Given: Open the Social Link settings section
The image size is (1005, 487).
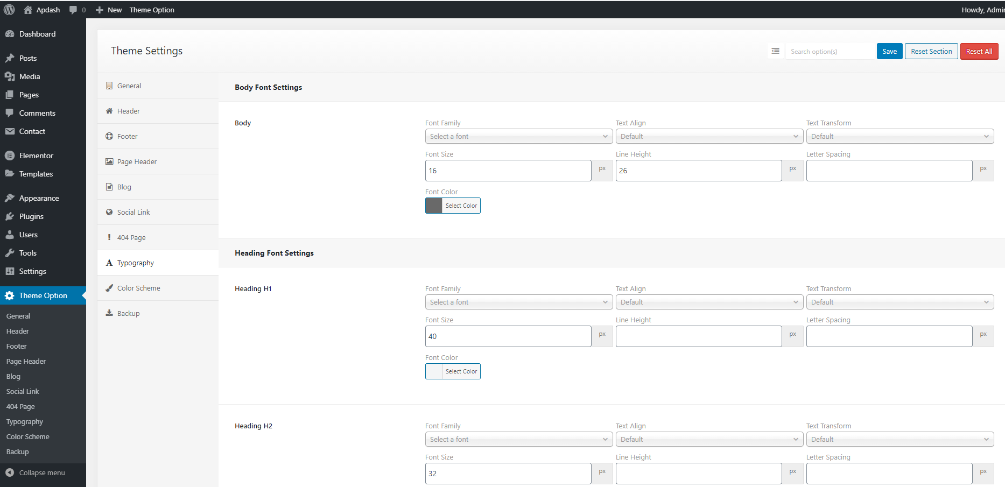Looking at the screenshot, I should 133,212.
